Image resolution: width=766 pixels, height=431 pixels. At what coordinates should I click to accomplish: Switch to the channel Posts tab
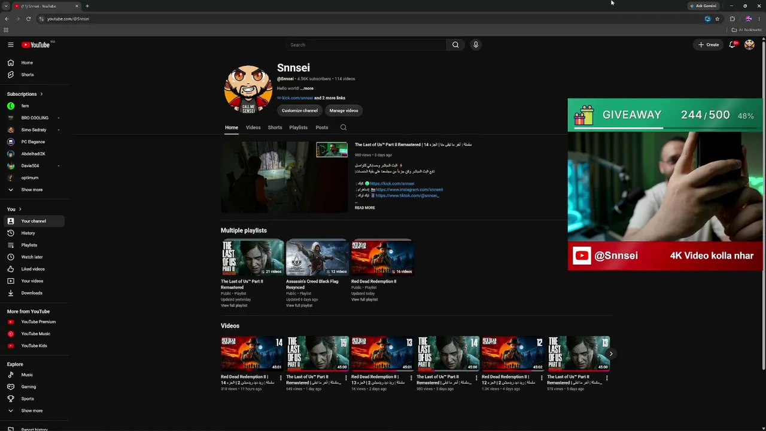pyautogui.click(x=322, y=128)
